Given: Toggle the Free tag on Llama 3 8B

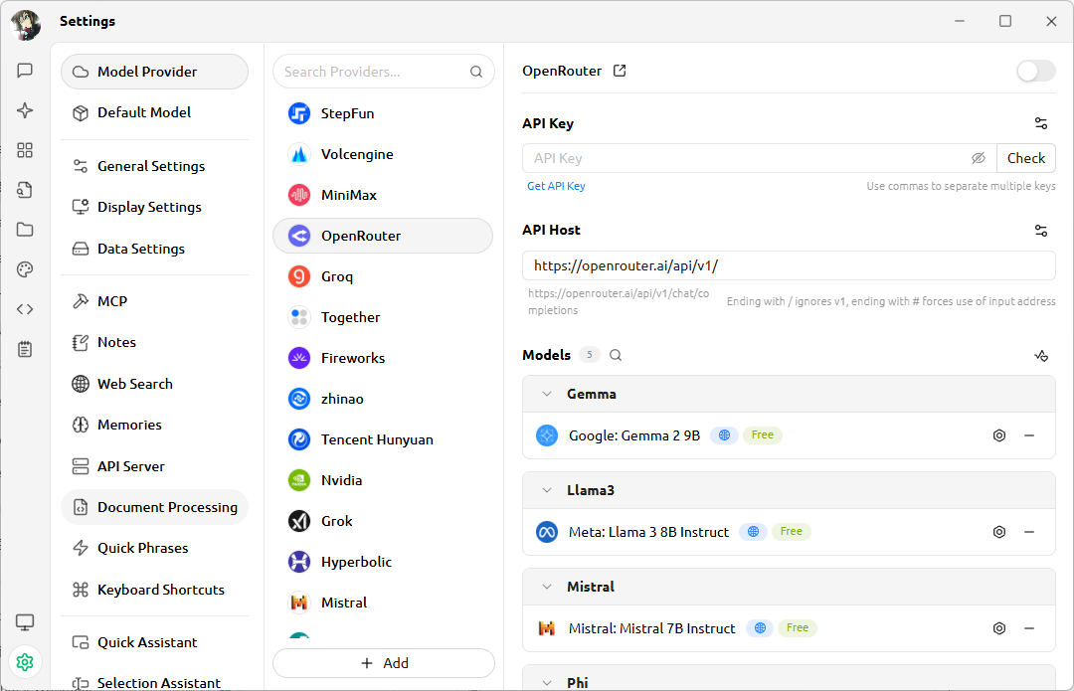Looking at the screenshot, I should pyautogui.click(x=792, y=531).
